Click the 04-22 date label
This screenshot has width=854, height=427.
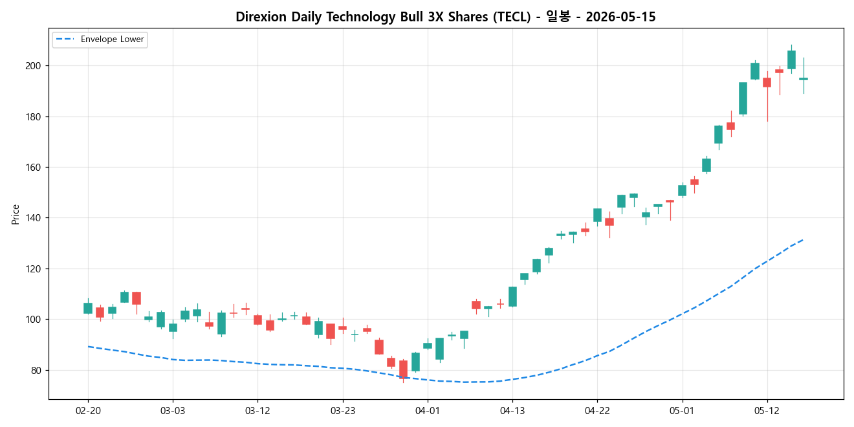597,411
